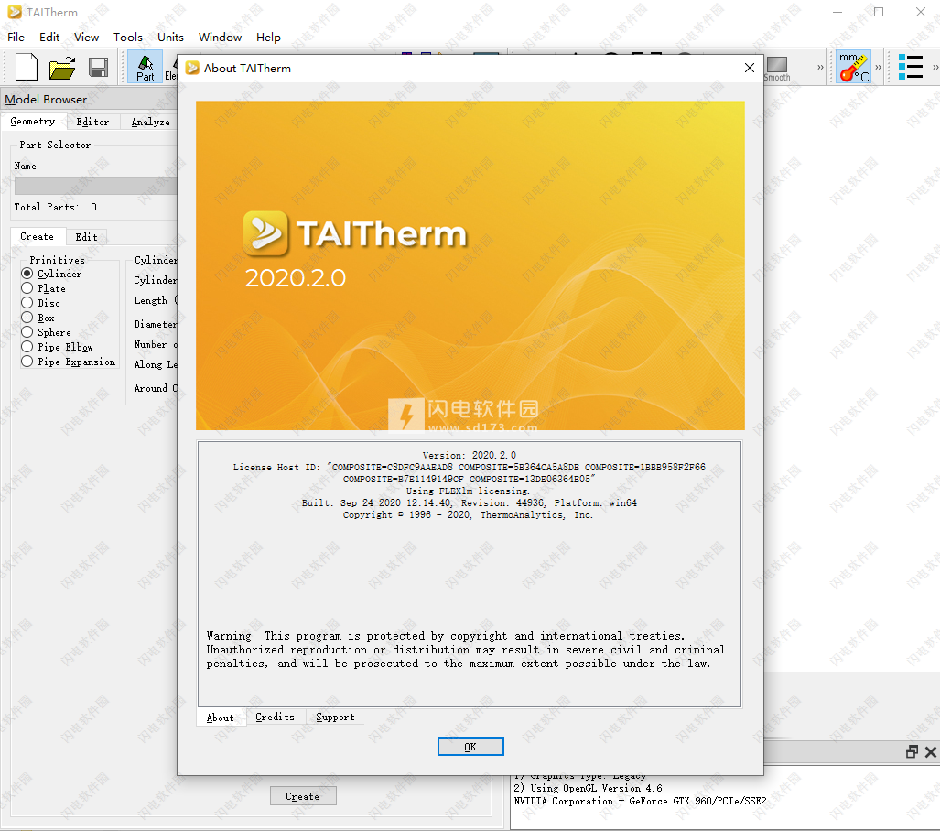This screenshot has width=940, height=831.
Task: Switch to the Analyze tab
Action: [x=150, y=123]
